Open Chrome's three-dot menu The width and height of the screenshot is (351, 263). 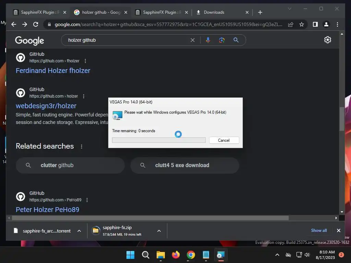tap(337, 24)
